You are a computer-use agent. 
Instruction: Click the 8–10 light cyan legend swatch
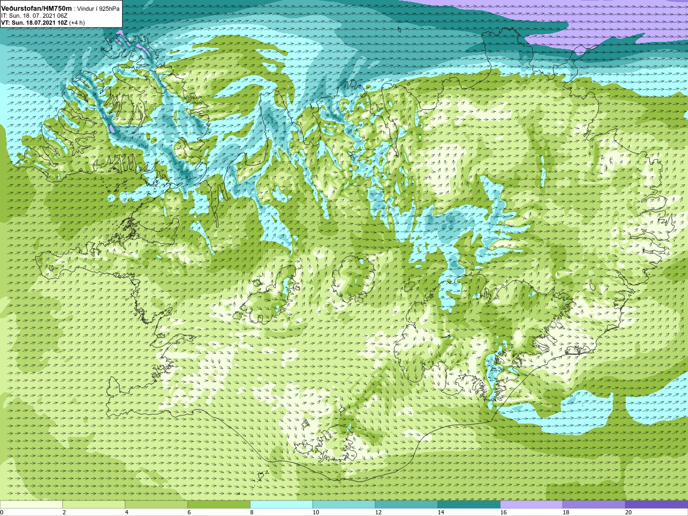[x=282, y=505]
